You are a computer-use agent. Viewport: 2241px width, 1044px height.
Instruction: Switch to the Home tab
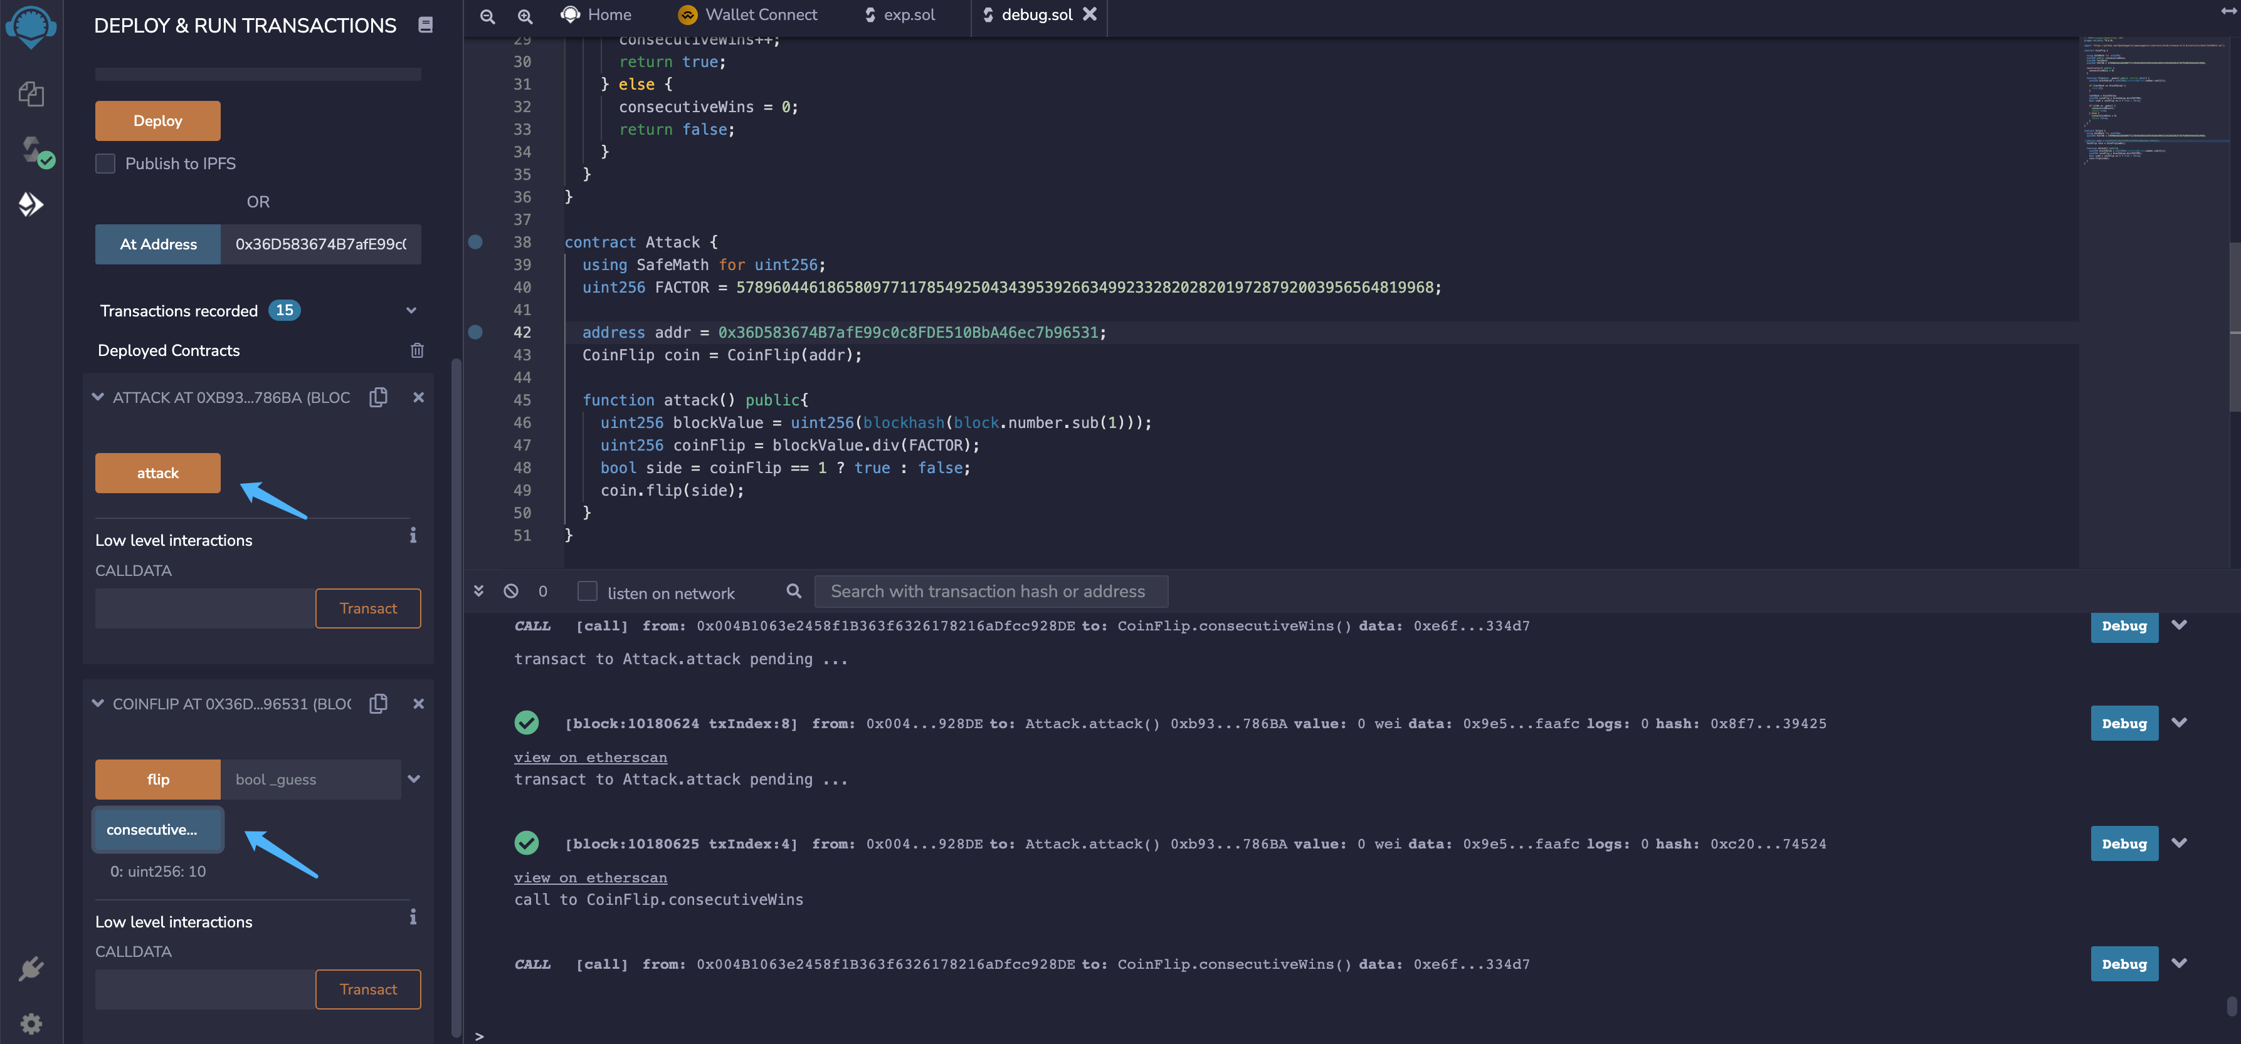597,15
